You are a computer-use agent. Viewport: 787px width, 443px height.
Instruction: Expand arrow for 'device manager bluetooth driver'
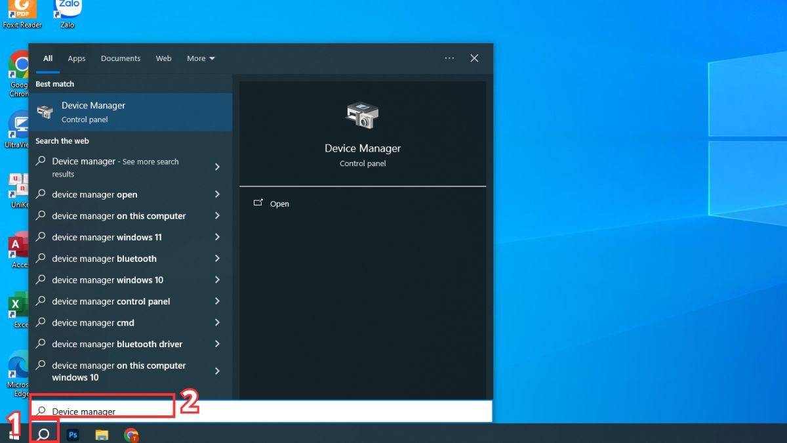[217, 344]
